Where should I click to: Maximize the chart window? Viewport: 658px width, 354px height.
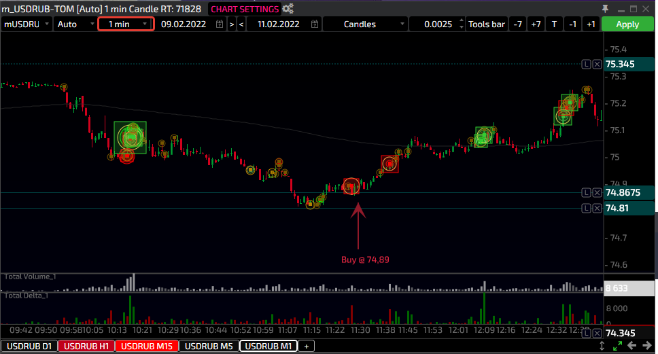point(634,9)
